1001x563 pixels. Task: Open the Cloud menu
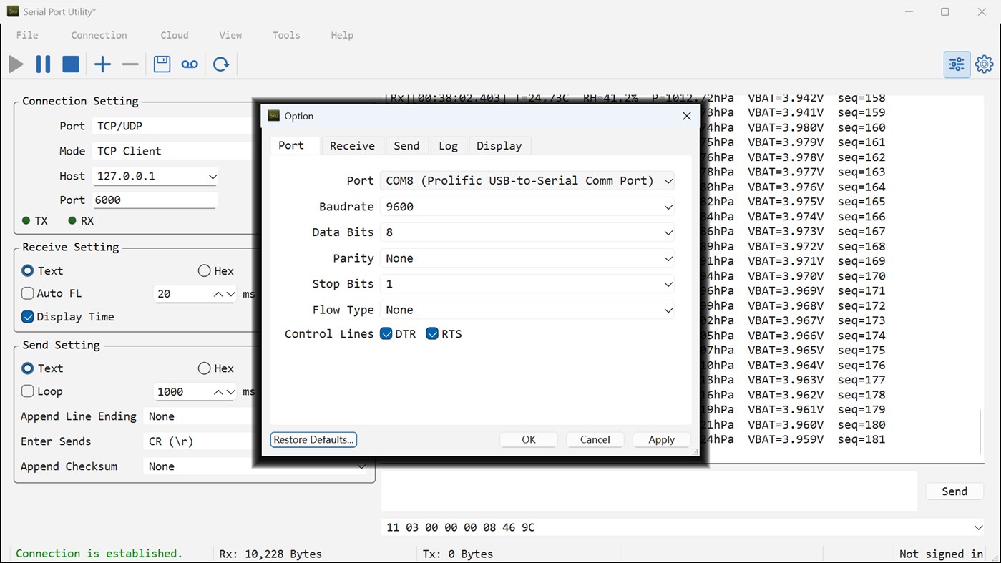coord(175,35)
